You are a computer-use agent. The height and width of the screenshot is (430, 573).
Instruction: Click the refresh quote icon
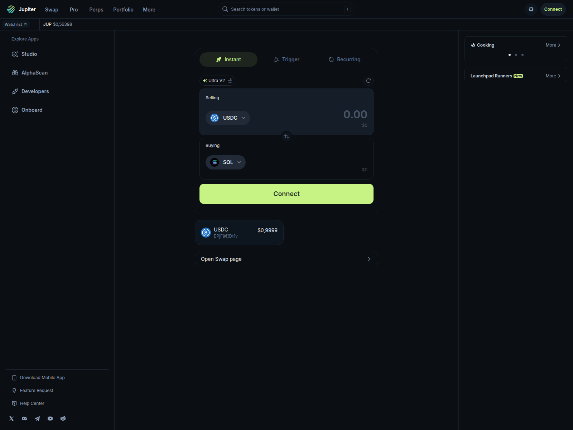coord(369,81)
